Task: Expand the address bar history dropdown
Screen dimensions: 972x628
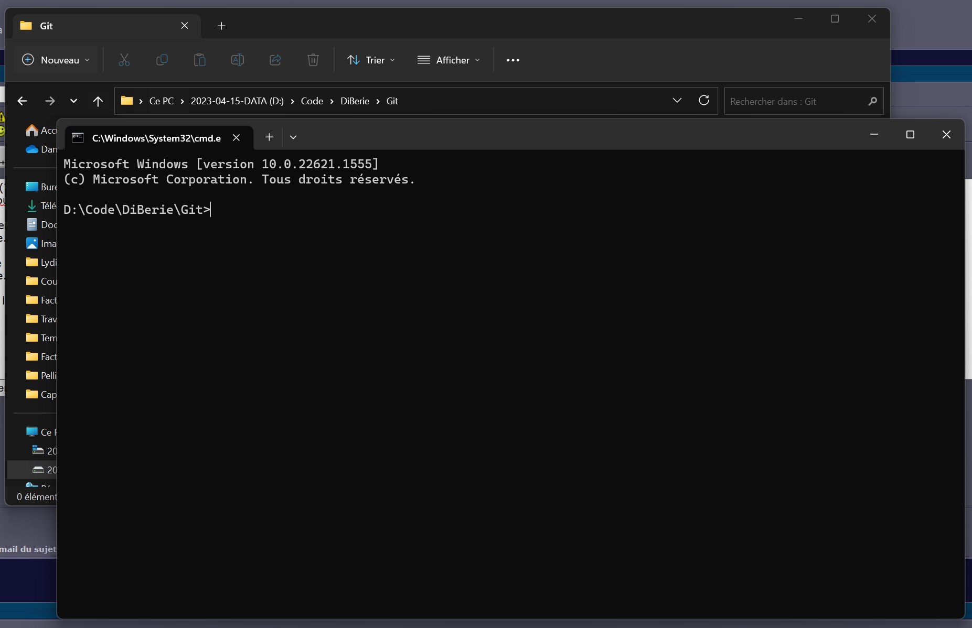Action: 677,101
